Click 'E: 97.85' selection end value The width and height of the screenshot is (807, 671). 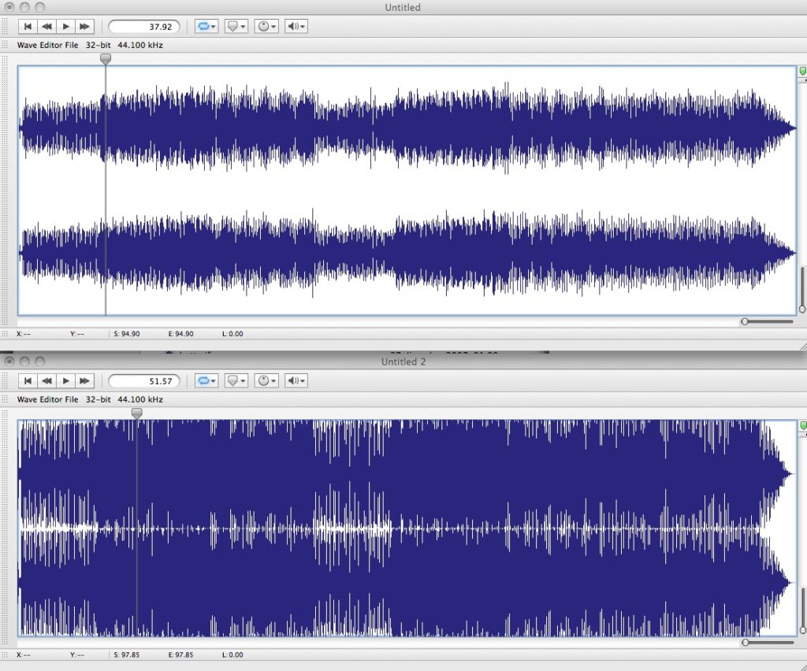coord(180,654)
